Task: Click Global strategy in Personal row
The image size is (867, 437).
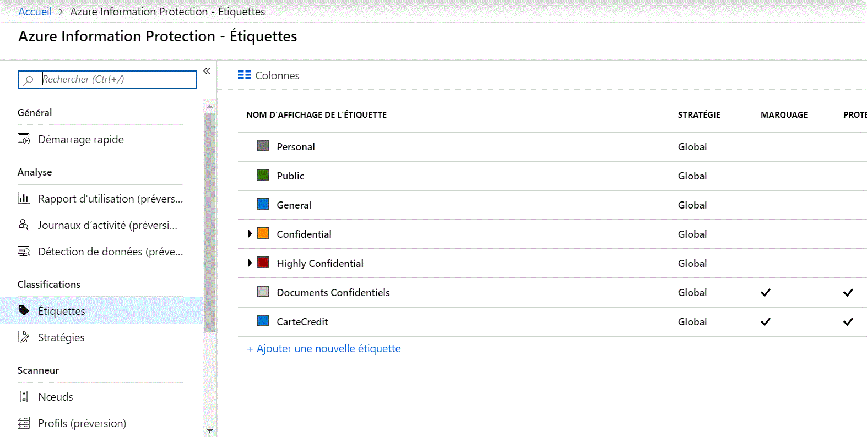Action: (x=692, y=146)
